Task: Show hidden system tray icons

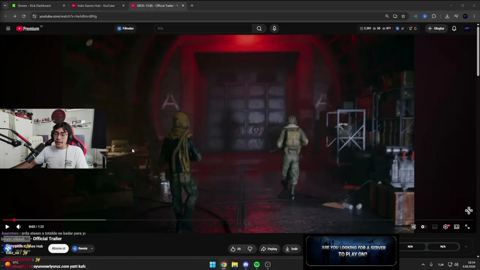Action: [423, 265]
